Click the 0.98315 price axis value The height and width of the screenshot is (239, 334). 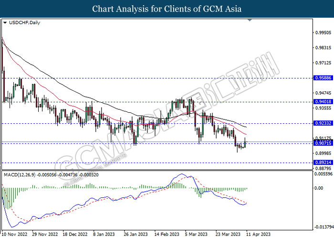point(323,48)
